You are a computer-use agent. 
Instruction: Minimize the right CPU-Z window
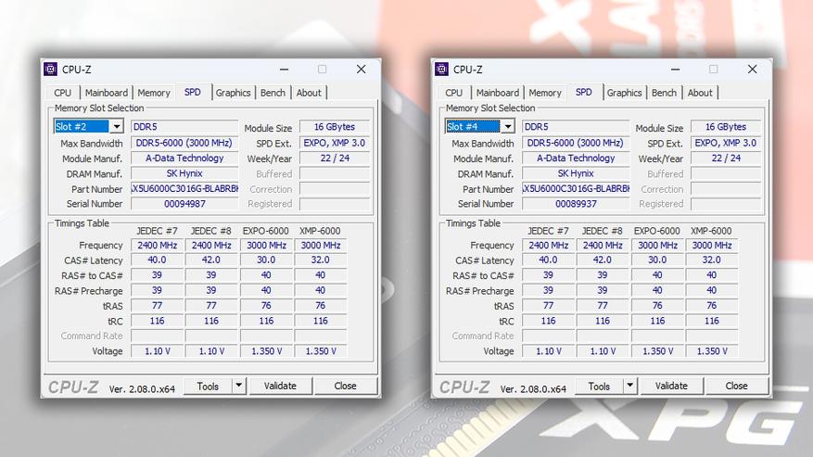point(675,69)
